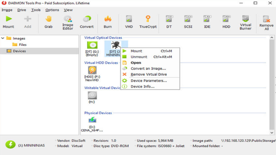
Task: Click the Physical Devices heading
Action: (98, 113)
